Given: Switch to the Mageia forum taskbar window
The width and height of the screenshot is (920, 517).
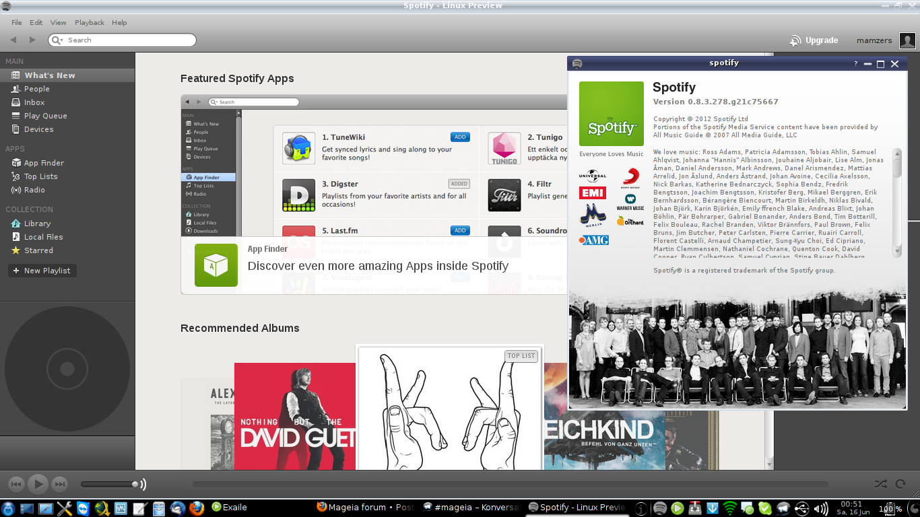Looking at the screenshot, I should pyautogui.click(x=364, y=508).
